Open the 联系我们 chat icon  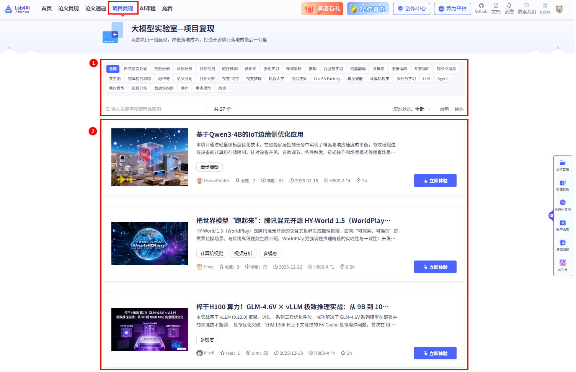(527, 8)
